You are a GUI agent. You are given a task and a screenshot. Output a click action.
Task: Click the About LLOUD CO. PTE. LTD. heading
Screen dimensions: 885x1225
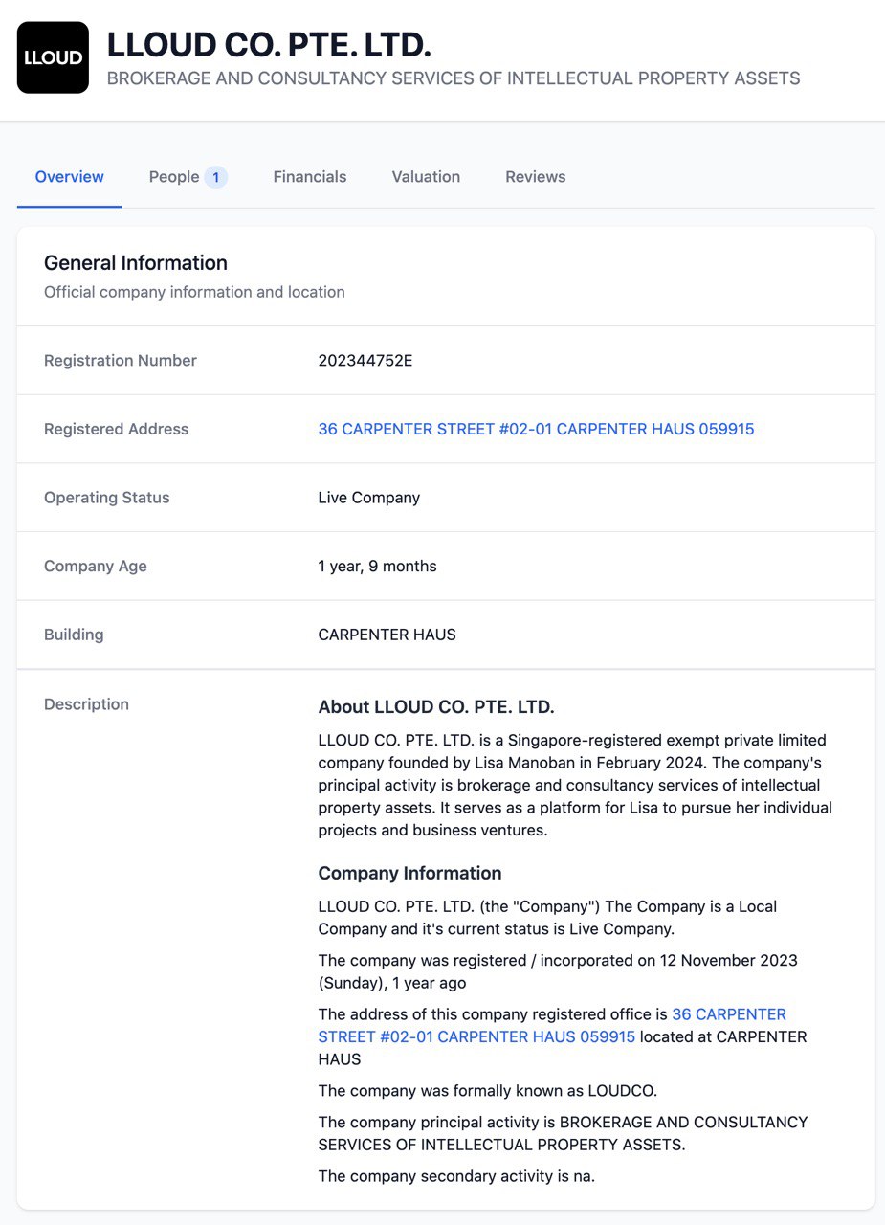point(436,707)
